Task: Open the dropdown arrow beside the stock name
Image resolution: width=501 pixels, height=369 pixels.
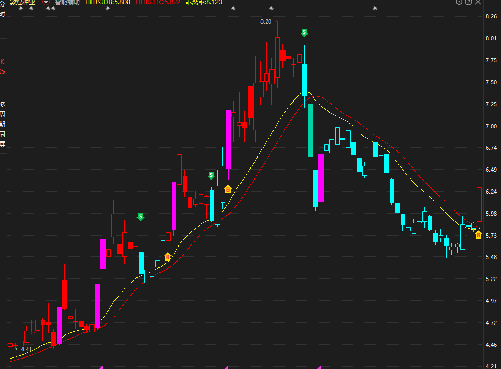Action: 46,2
